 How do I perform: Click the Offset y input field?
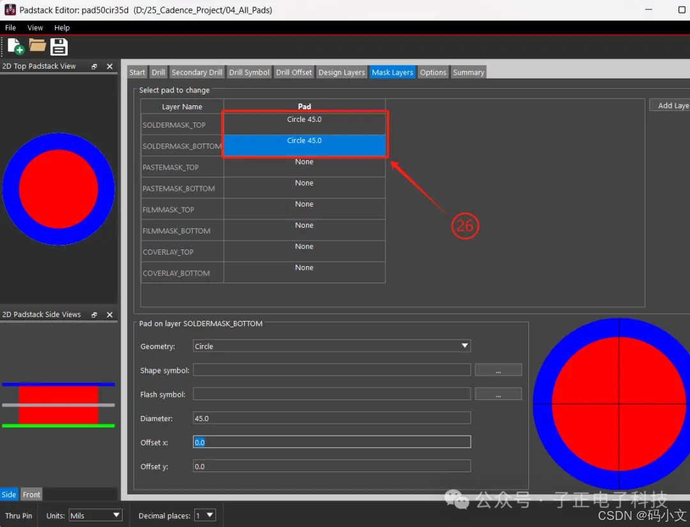[x=332, y=466]
